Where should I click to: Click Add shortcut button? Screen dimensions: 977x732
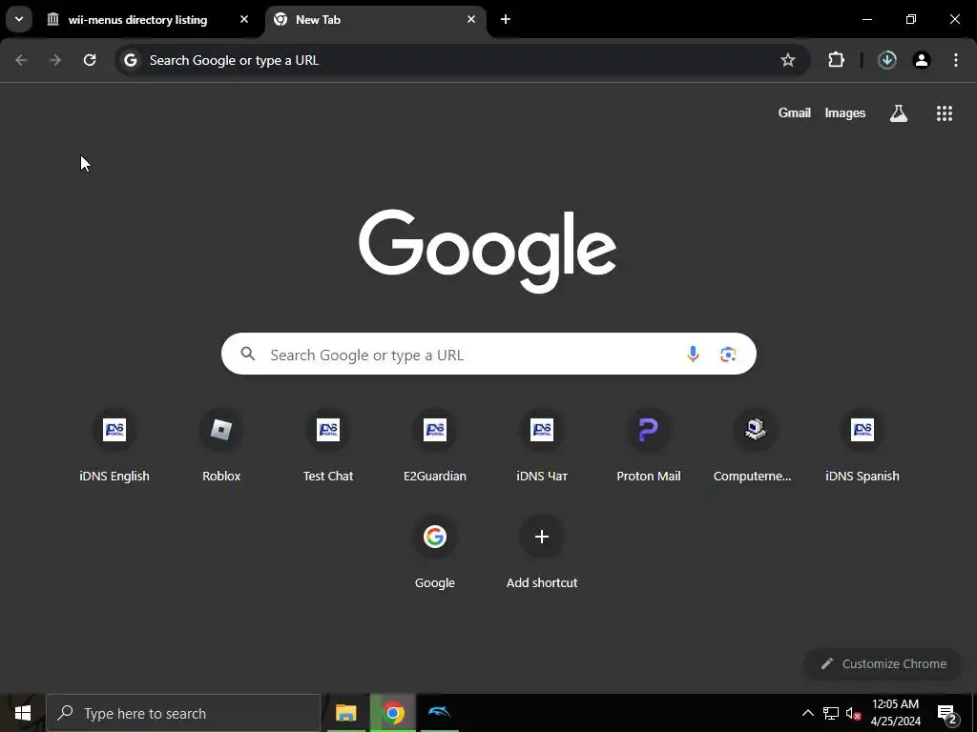pyautogui.click(x=542, y=554)
